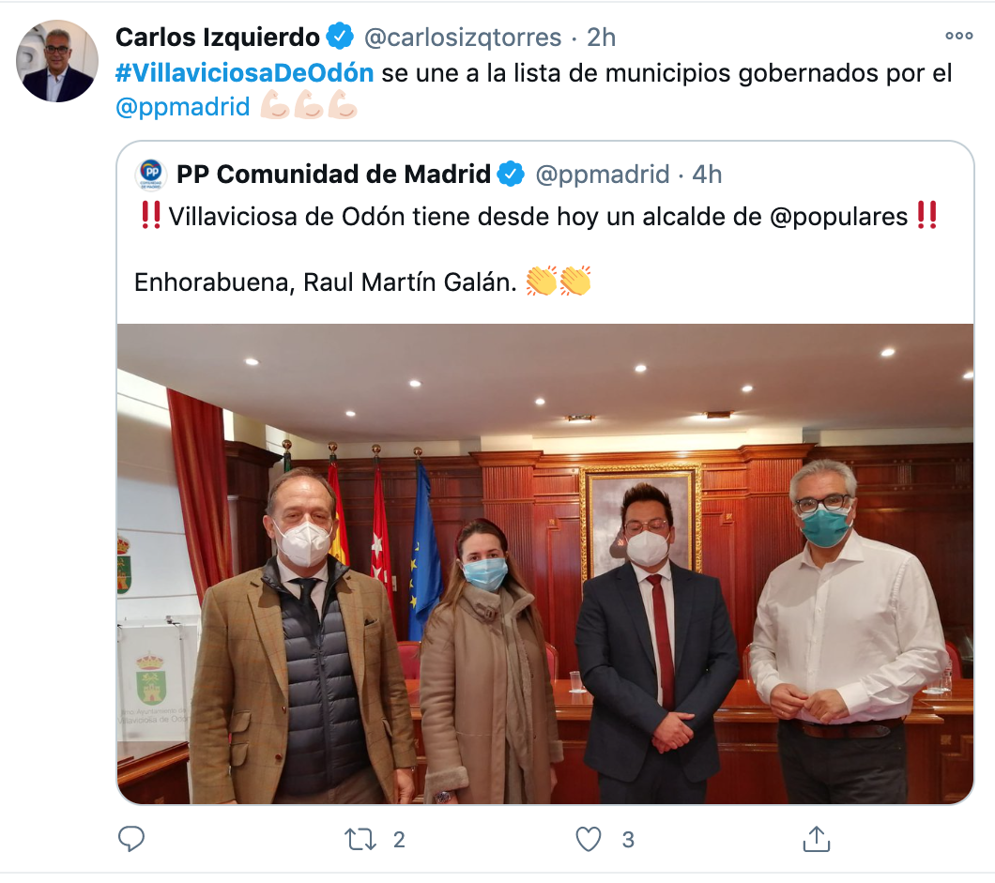Viewport: 995px width, 883px height.
Task: Like the tweet with heart icon
Action: (588, 839)
